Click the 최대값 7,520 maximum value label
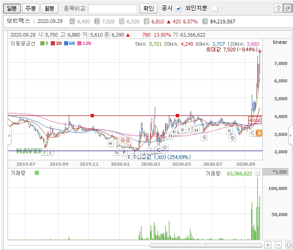Viewport: 293px width, 250px height. pyautogui.click(x=232, y=49)
